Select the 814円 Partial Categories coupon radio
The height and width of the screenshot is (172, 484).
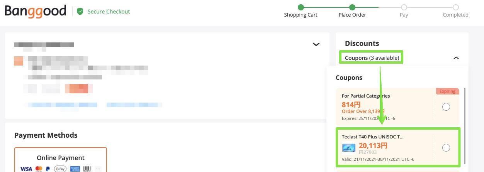[x=446, y=107]
